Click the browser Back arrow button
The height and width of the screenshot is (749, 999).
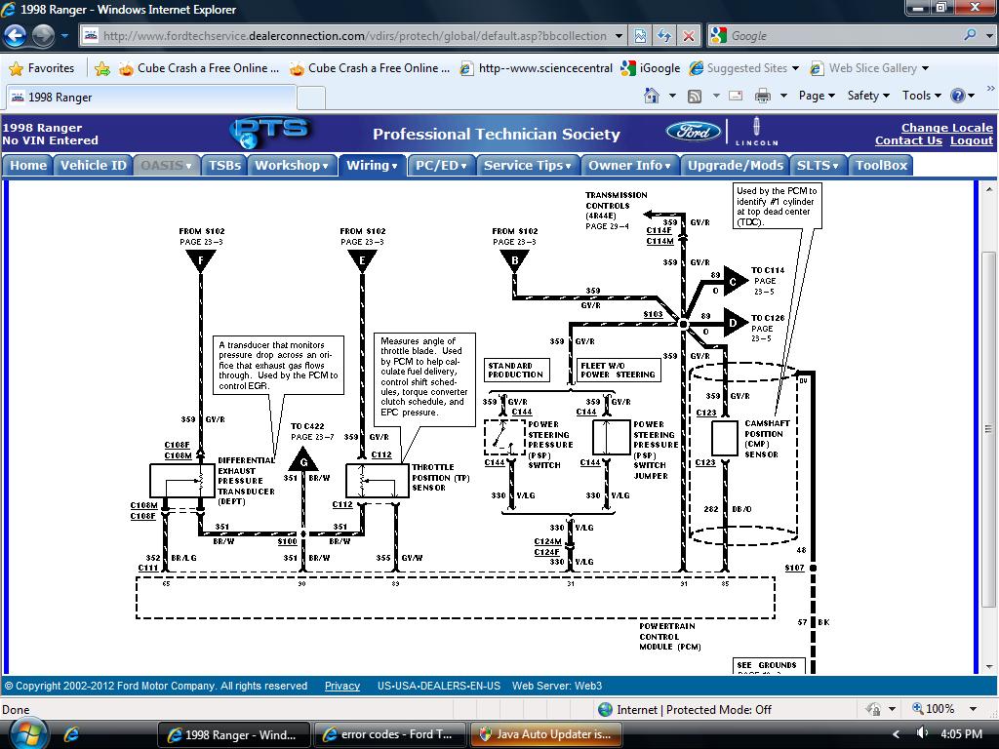point(16,36)
